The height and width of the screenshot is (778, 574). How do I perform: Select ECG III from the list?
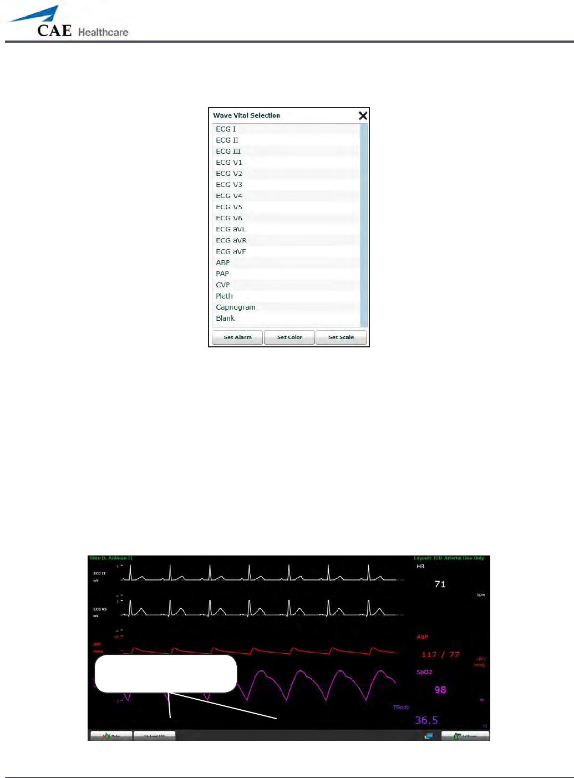click(286, 151)
